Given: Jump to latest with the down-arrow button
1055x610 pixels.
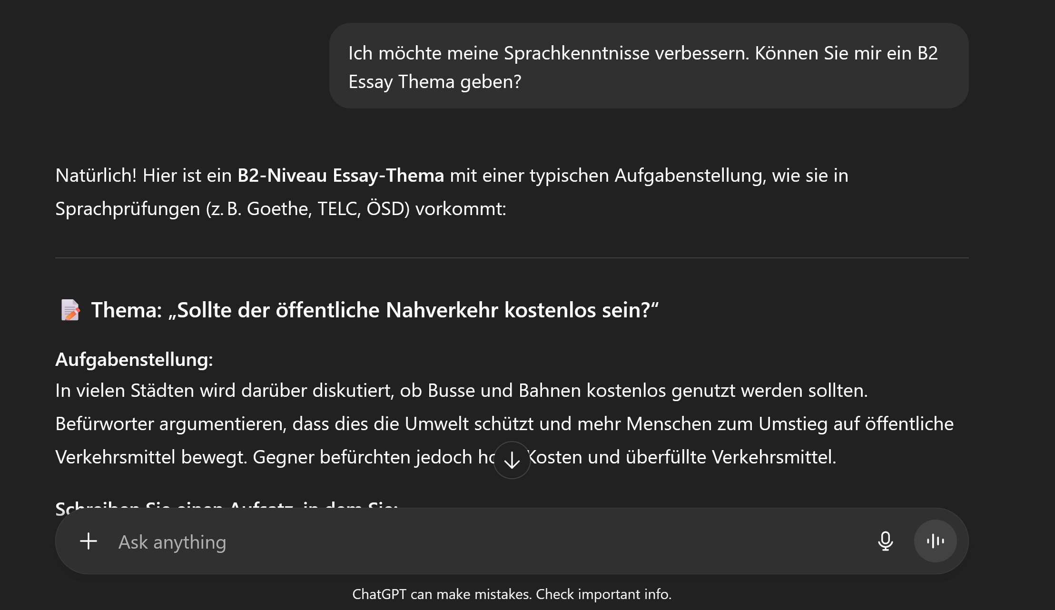Looking at the screenshot, I should [x=512, y=460].
